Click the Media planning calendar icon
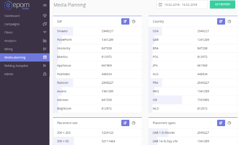 [45, 57]
